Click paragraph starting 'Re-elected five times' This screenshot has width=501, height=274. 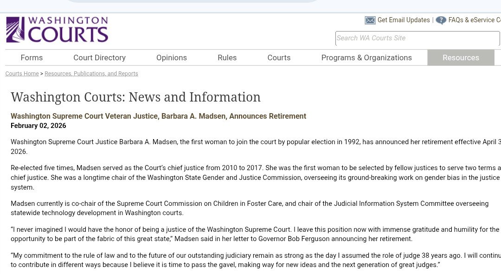click(256, 178)
